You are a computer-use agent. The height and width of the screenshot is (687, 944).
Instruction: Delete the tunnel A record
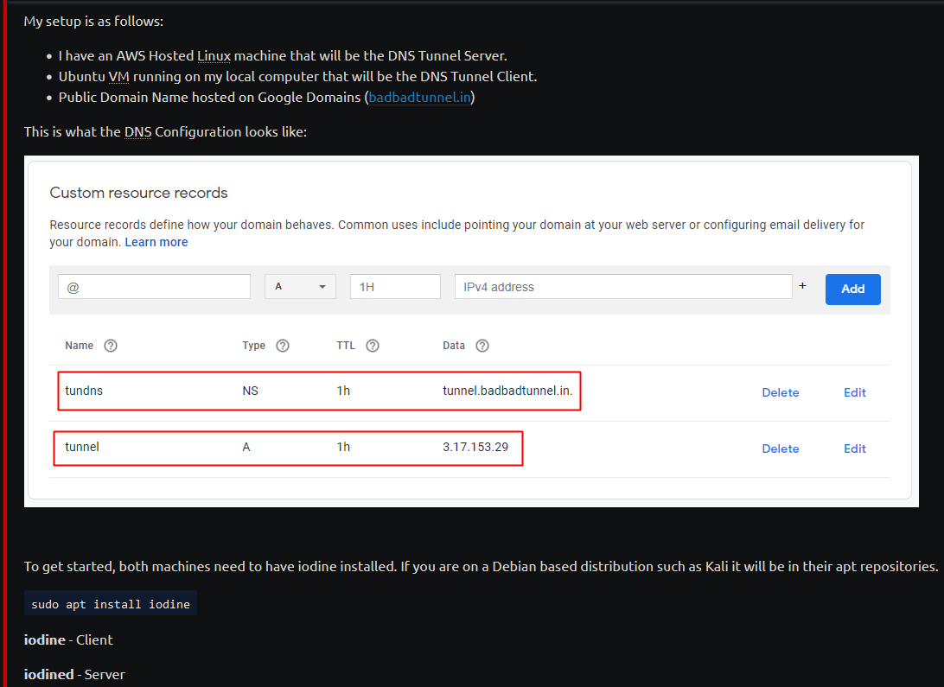(x=781, y=448)
